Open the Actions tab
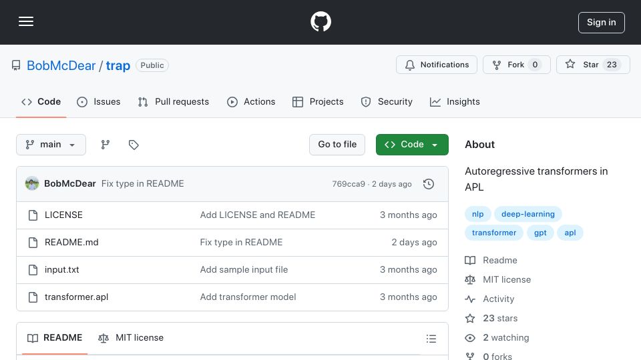This screenshot has width=641, height=360. 251,101
